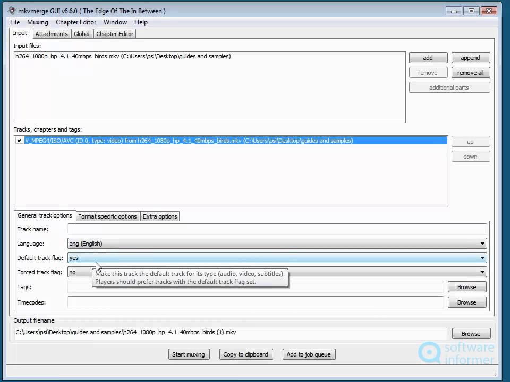The width and height of the screenshot is (510, 382).
Task: Maximize the mkvmerge GUI window
Action: [471, 11]
